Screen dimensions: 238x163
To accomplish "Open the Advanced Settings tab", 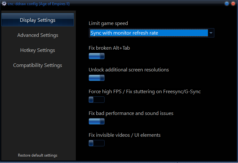I will (x=38, y=35).
